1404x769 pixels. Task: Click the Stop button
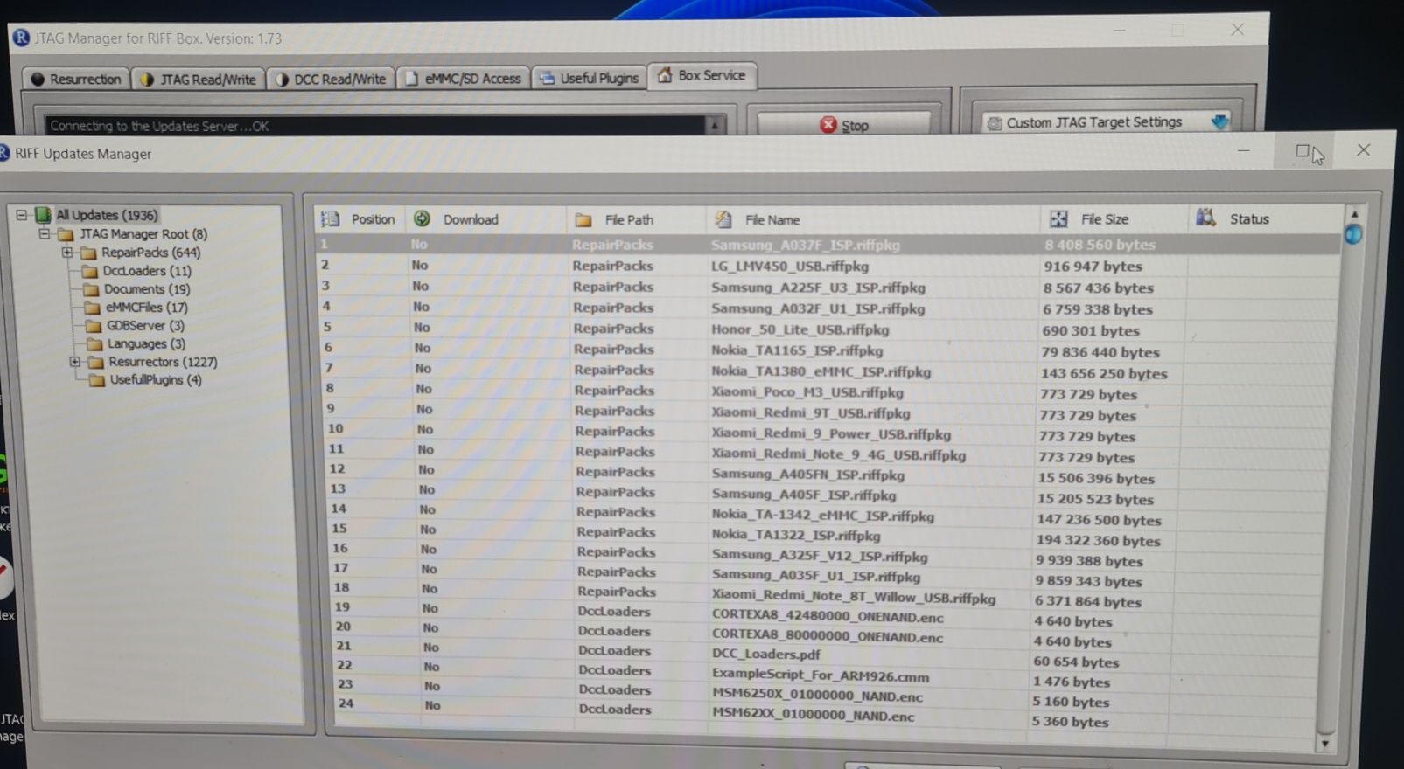pyautogui.click(x=843, y=125)
